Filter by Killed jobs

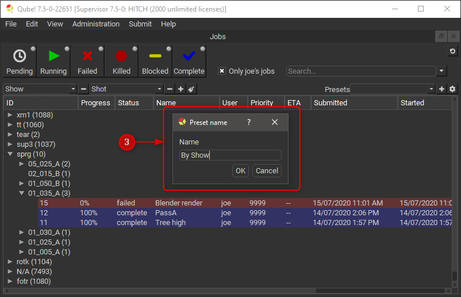121,61
